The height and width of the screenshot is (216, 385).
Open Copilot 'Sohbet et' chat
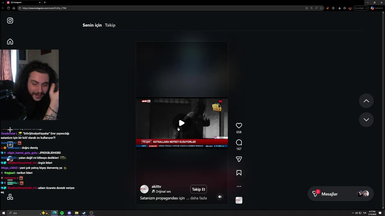pyautogui.click(x=377, y=8)
